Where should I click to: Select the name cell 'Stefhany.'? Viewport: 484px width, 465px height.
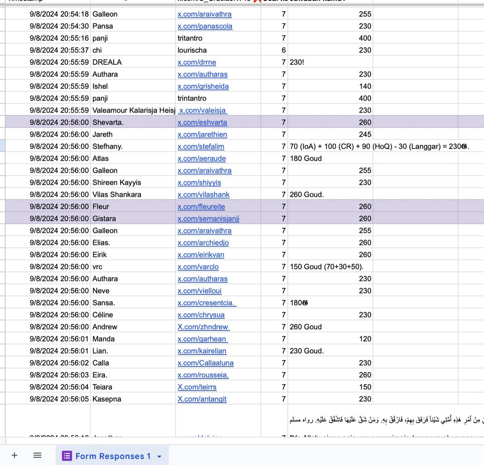[133, 146]
